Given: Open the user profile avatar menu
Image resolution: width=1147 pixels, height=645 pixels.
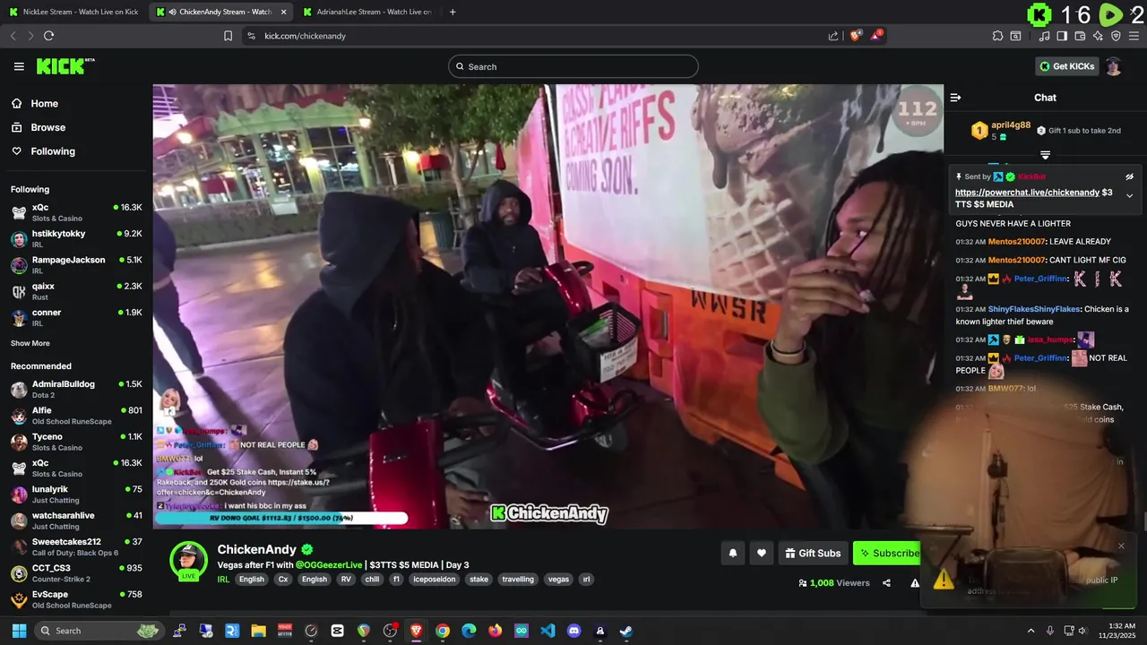Looking at the screenshot, I should point(1114,66).
